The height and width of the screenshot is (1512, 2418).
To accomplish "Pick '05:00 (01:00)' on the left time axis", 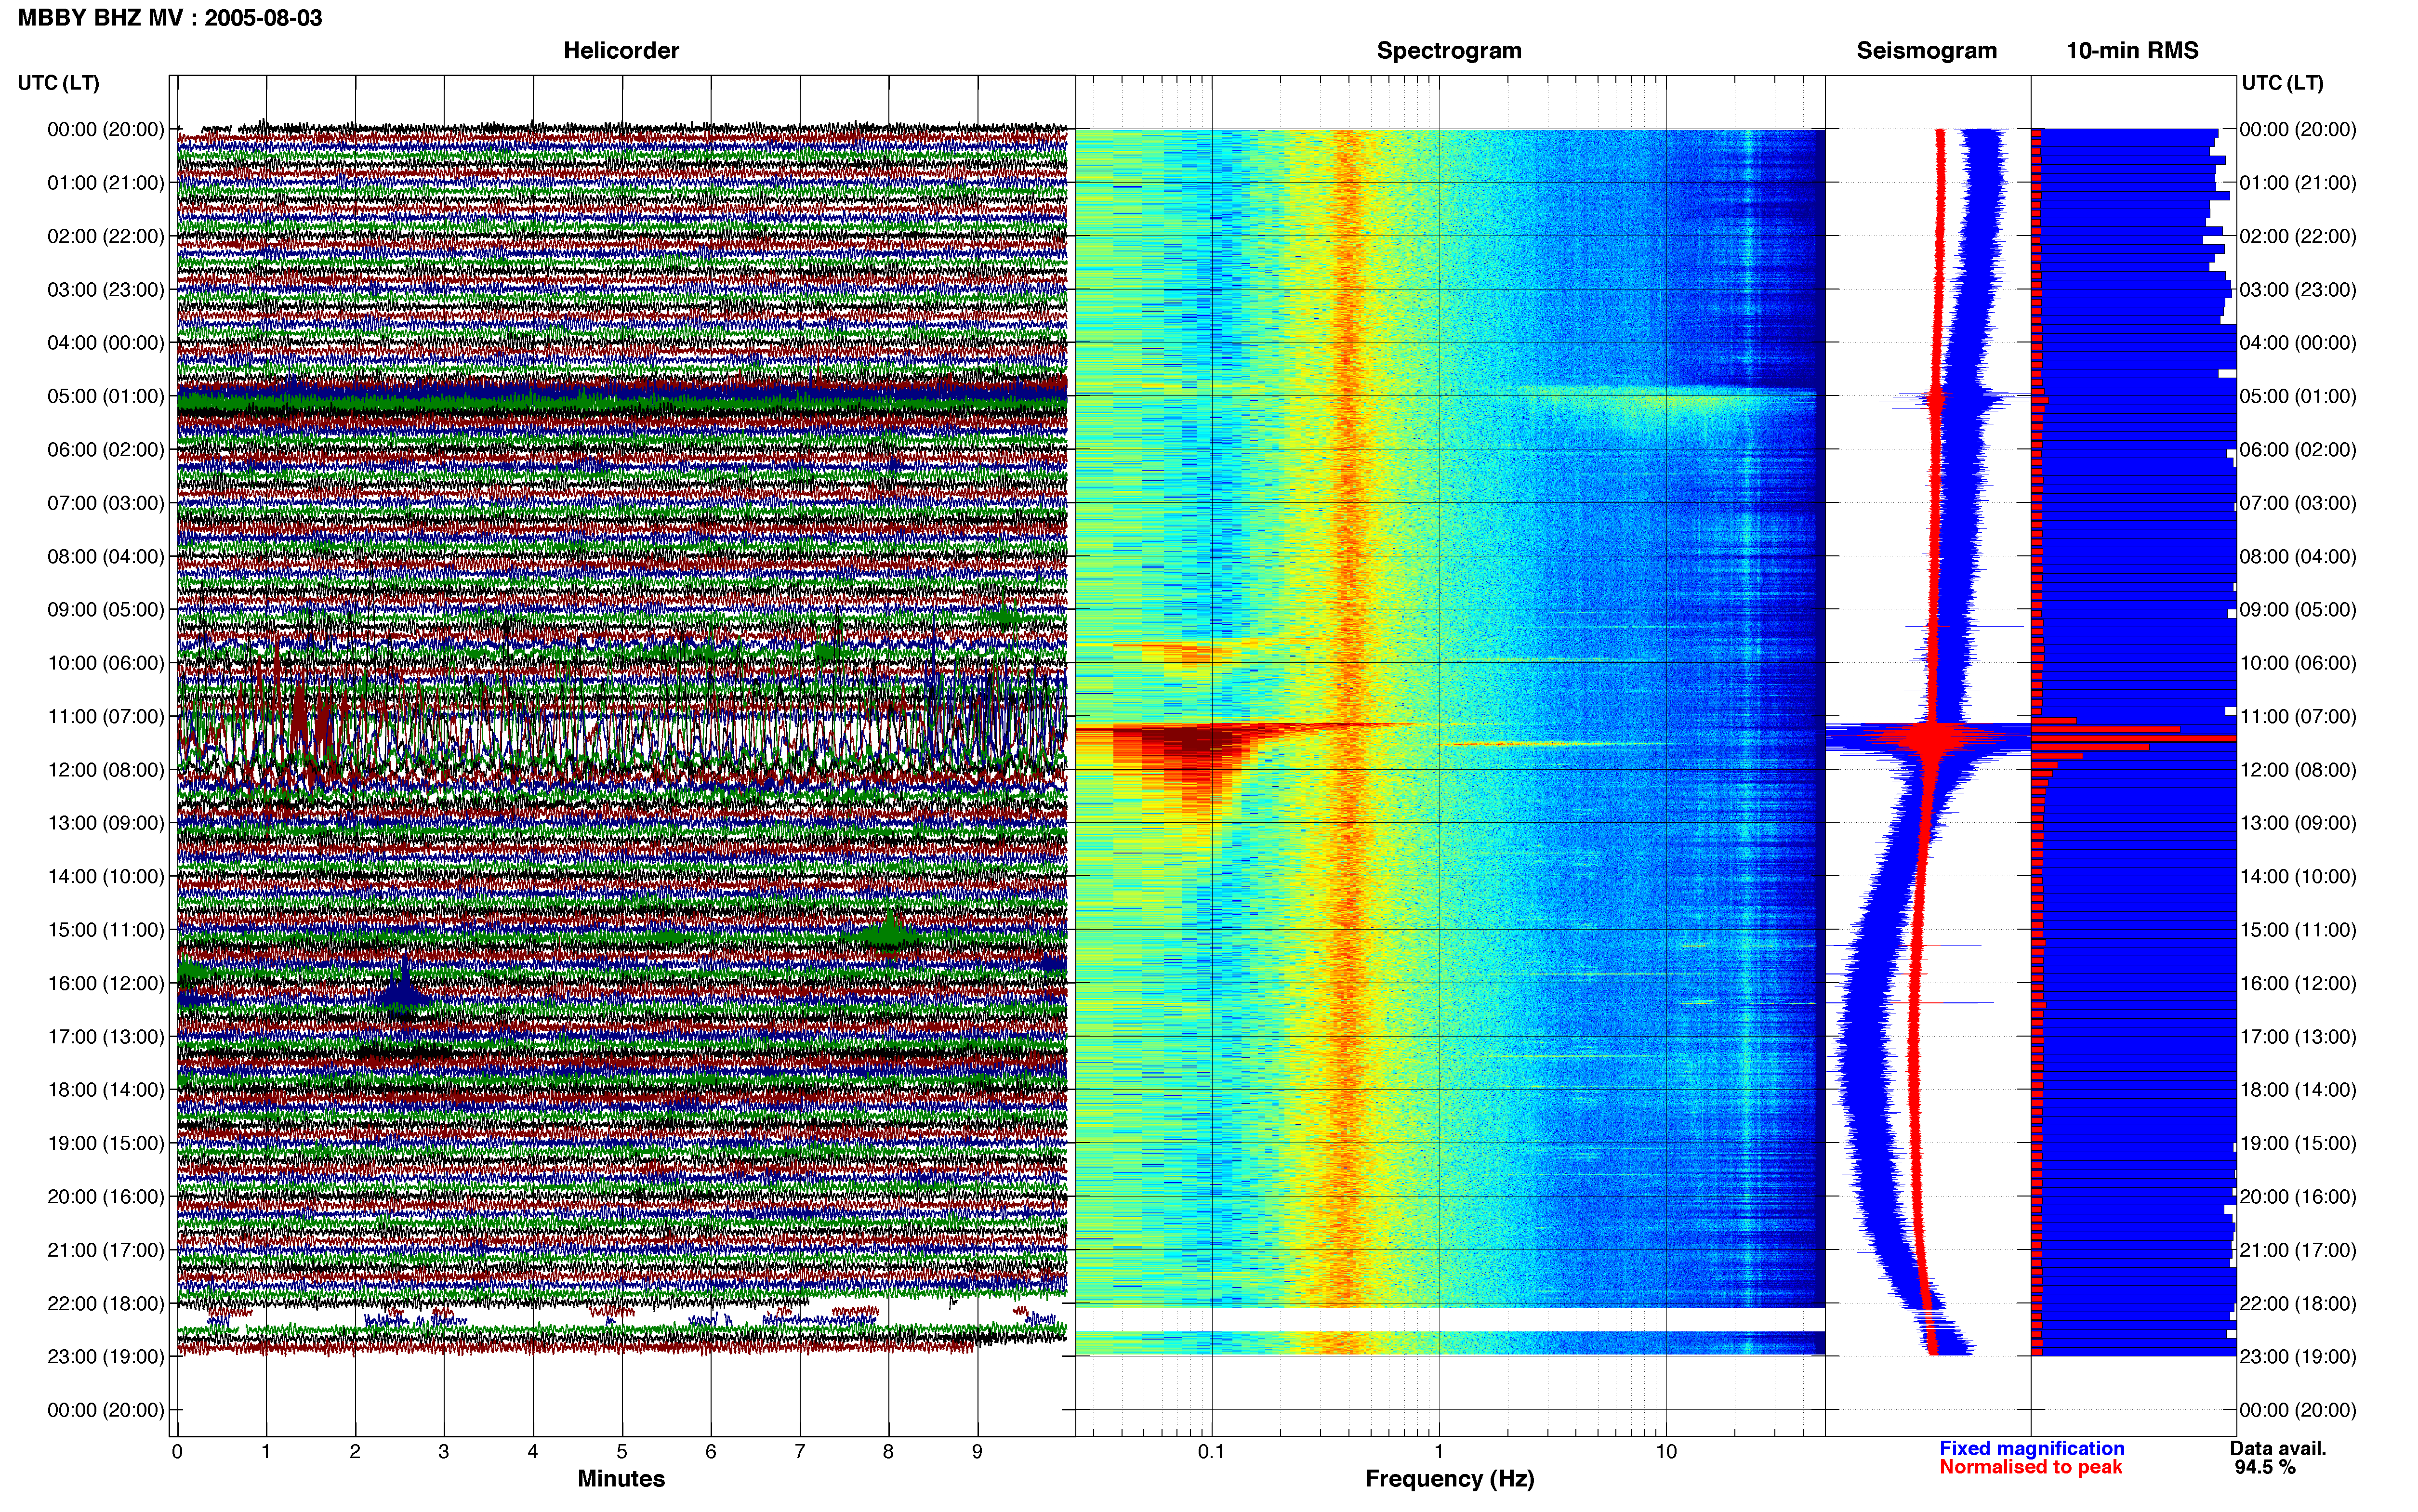I will [106, 396].
